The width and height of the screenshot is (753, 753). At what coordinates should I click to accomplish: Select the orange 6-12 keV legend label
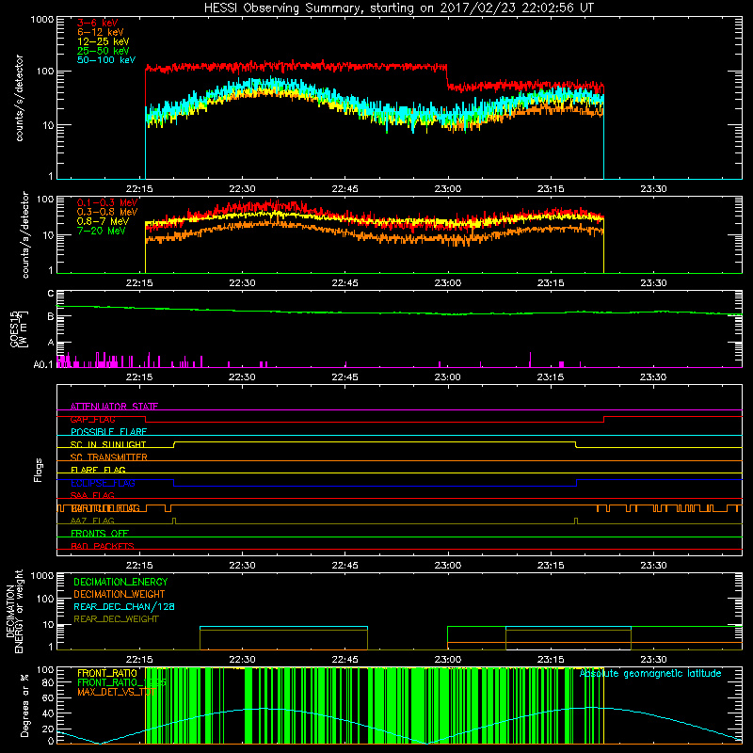(x=101, y=32)
